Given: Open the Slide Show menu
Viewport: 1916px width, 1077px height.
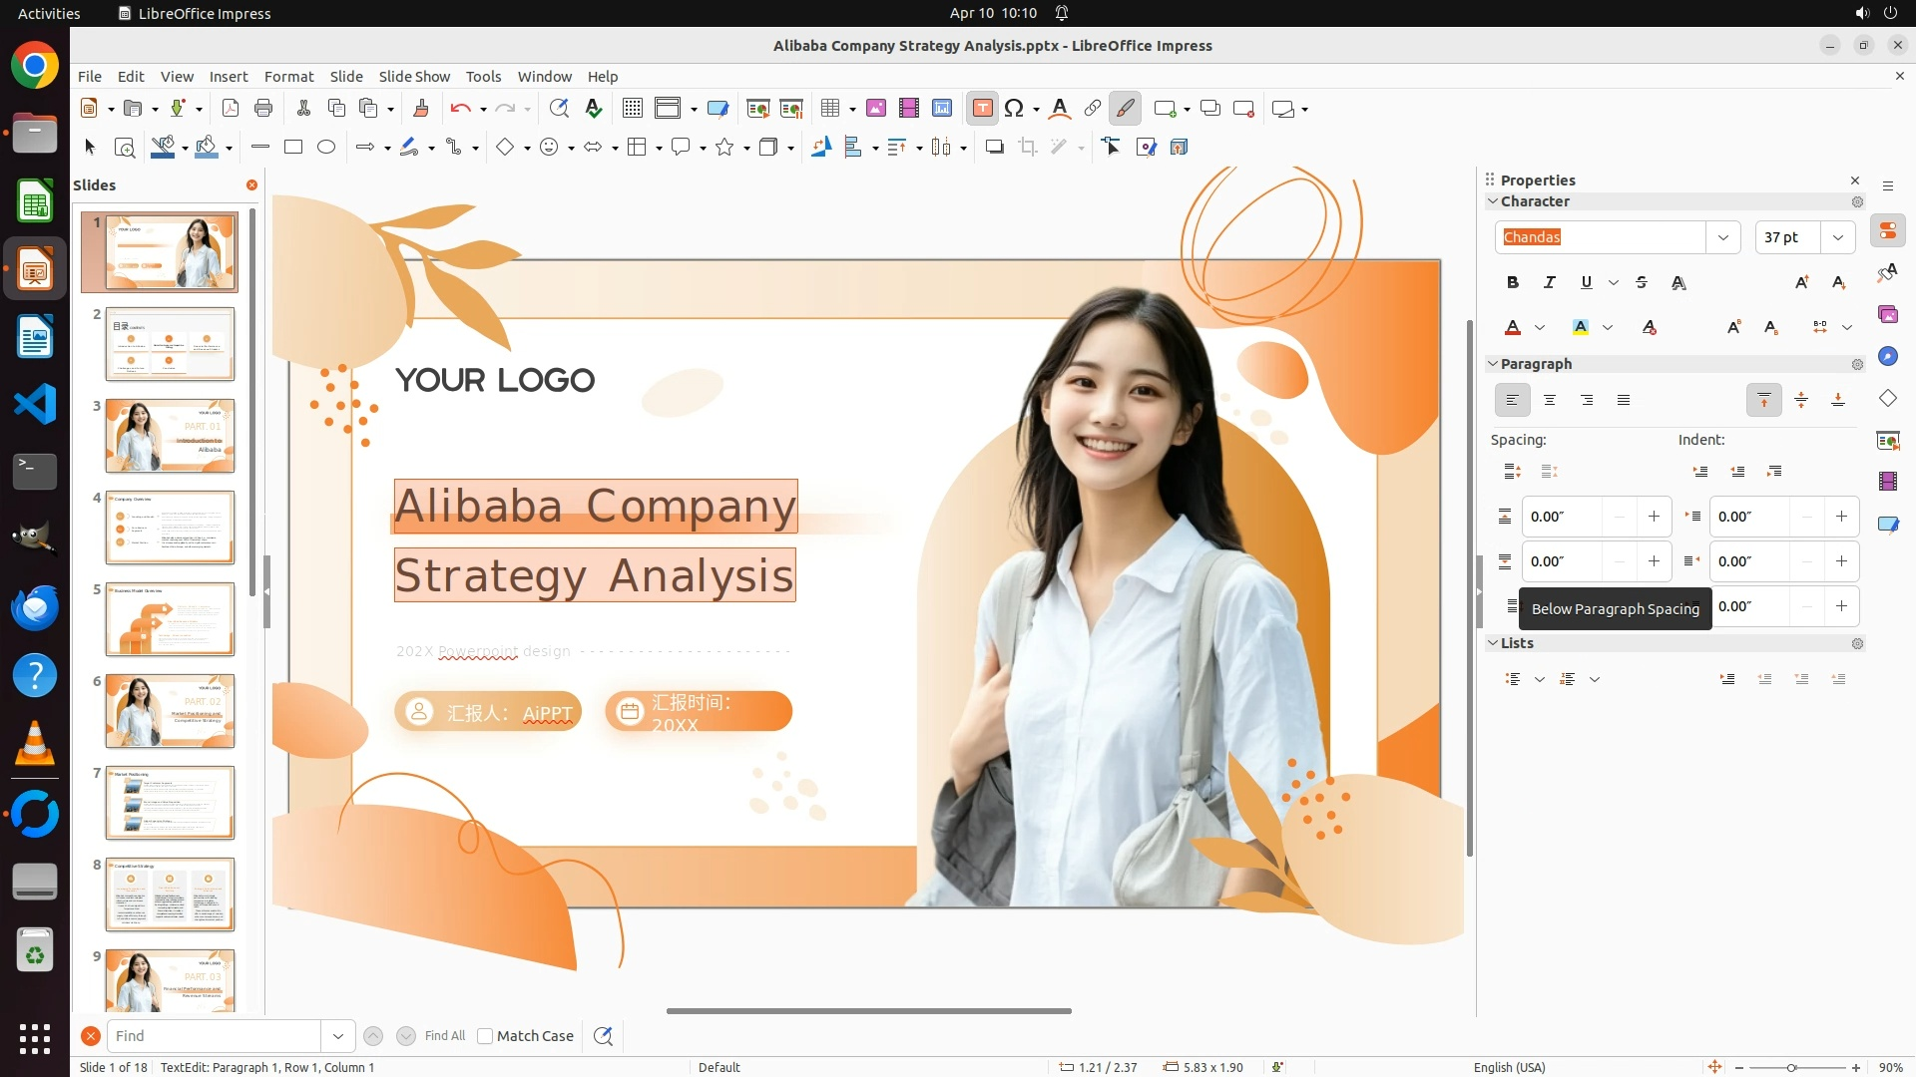Looking at the screenshot, I should 414,77.
